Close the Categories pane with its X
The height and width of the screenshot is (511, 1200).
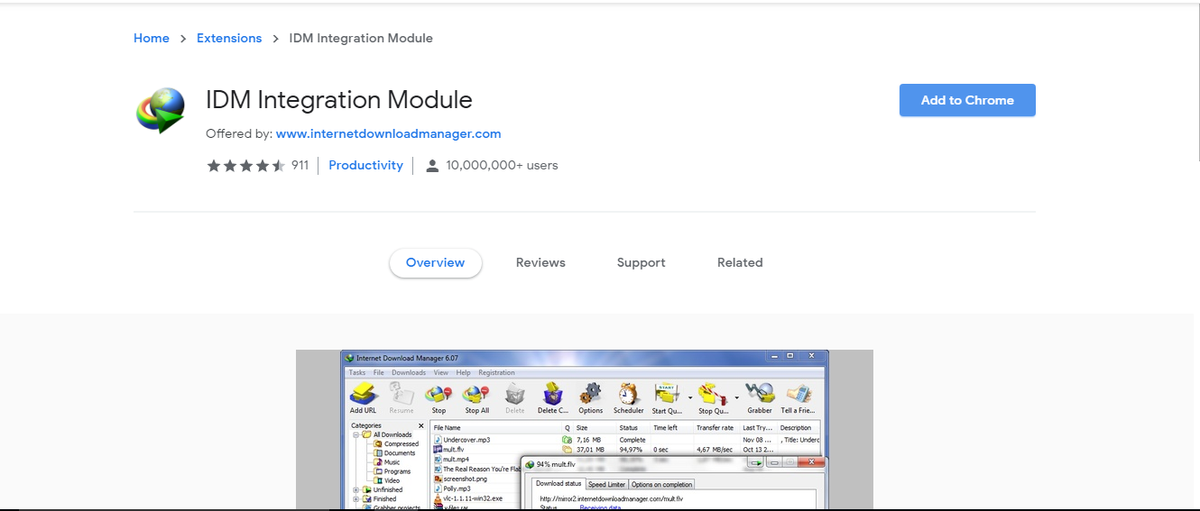coord(420,425)
